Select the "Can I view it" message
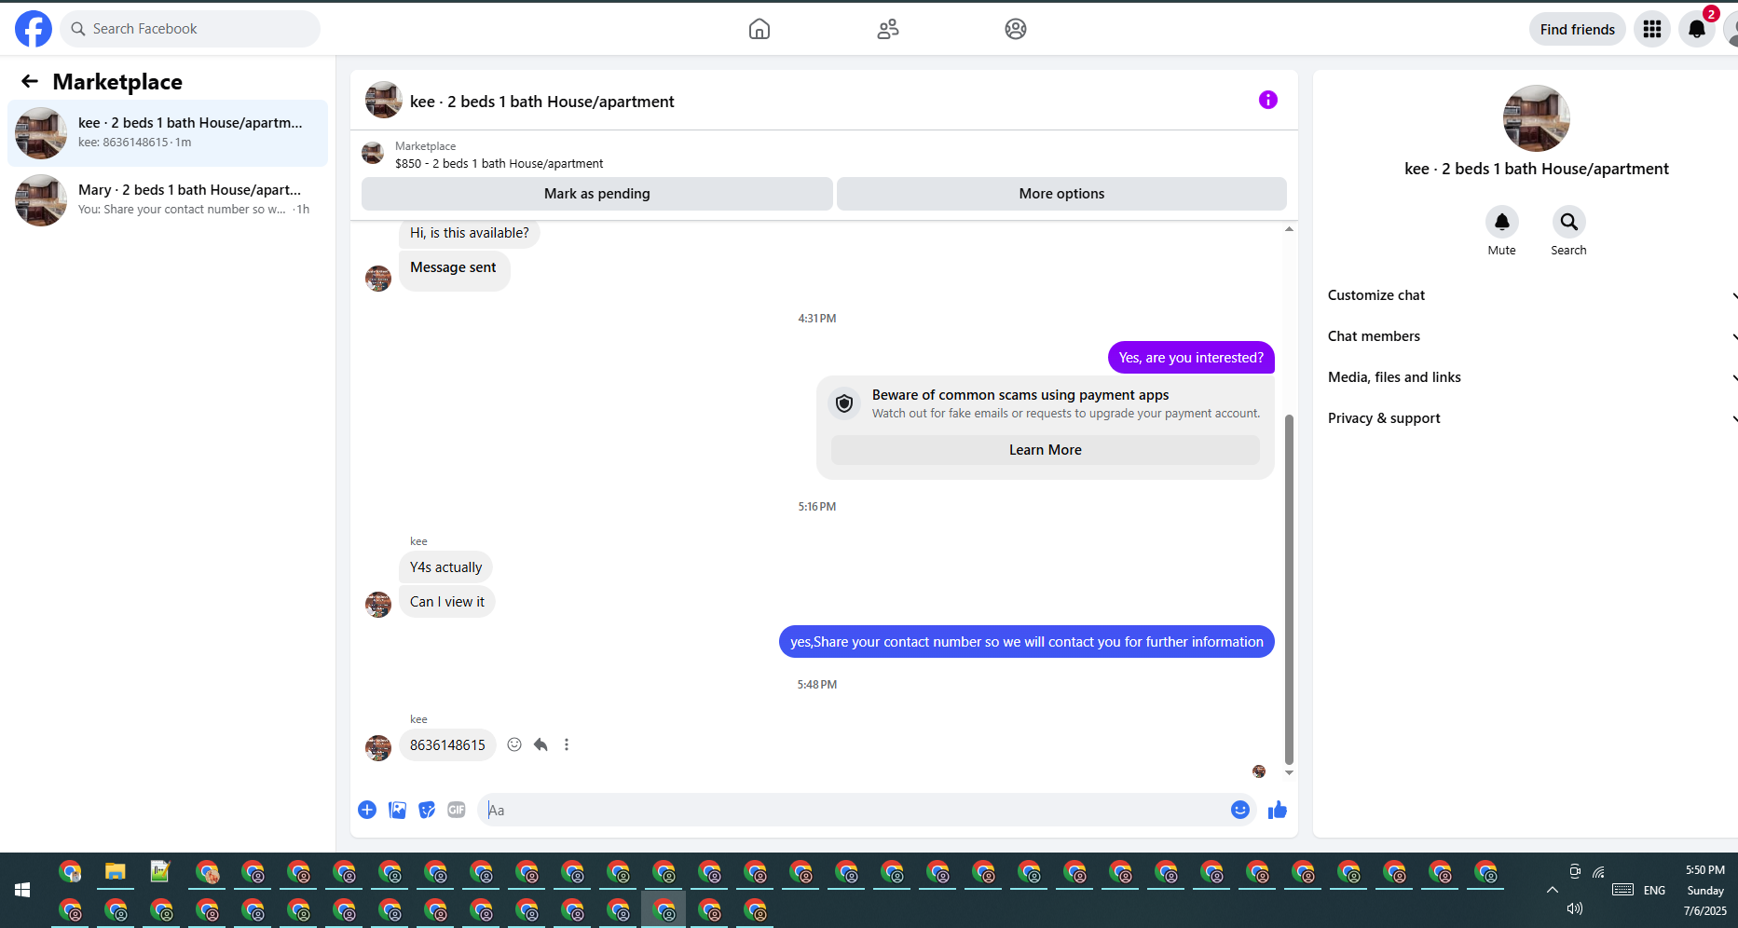Image resolution: width=1738 pixels, height=928 pixels. tap(447, 602)
